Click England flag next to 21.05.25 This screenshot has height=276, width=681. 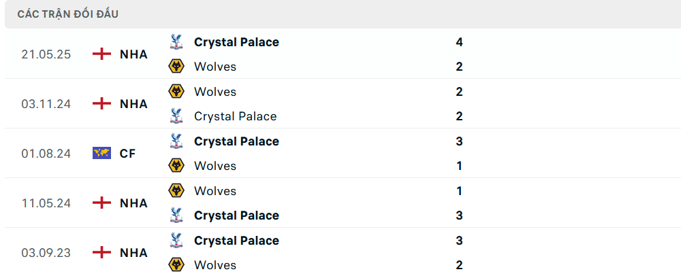[x=101, y=54]
